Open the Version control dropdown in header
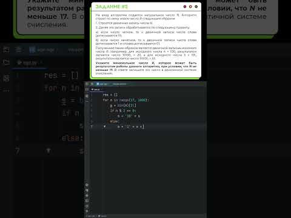This screenshot has height=218, width=291. (x=119, y=84)
